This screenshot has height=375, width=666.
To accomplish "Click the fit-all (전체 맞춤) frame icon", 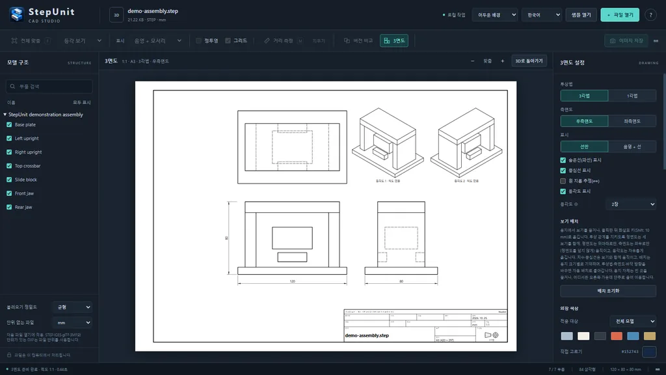I will 14,41.
